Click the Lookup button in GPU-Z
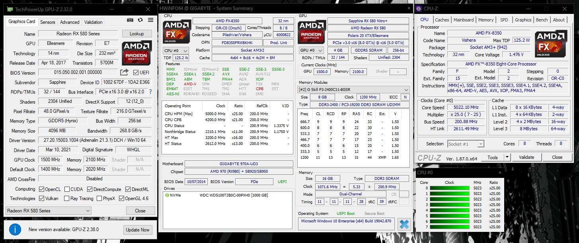The image size is (579, 243). [137, 34]
